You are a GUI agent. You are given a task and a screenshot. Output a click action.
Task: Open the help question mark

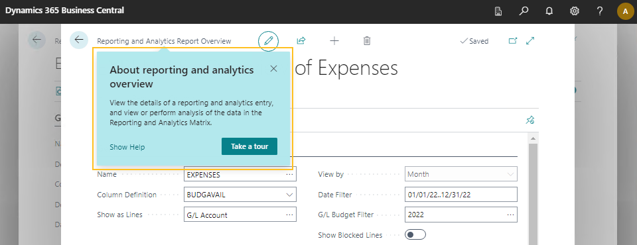(600, 11)
